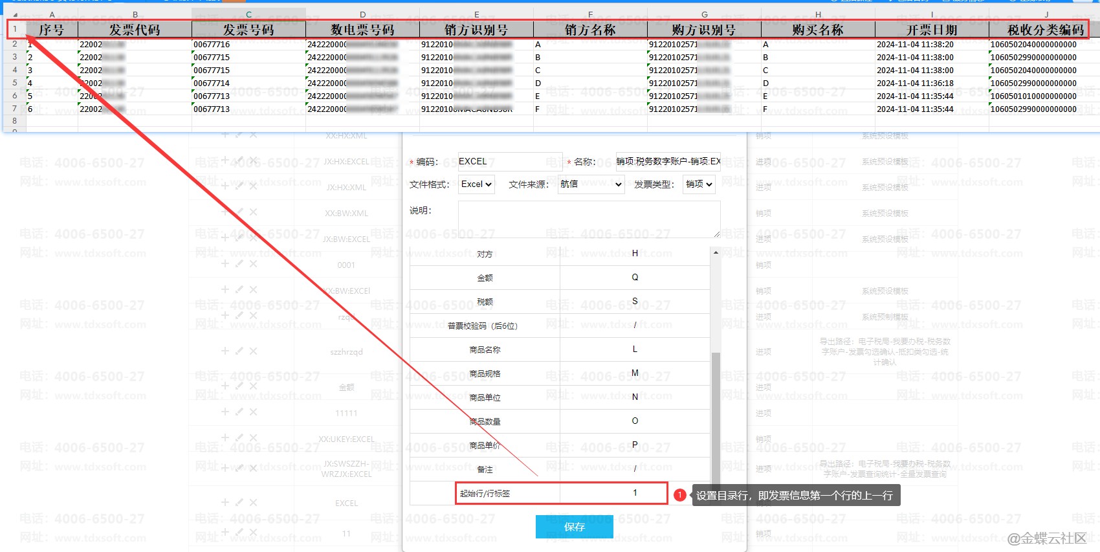Delete the szzhrzqd template using its X icon
Image resolution: width=1100 pixels, height=552 pixels.
tap(253, 351)
